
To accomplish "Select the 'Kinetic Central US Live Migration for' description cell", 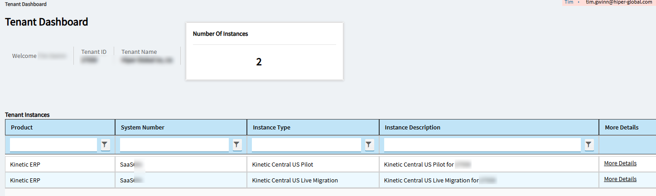I will pos(489,180).
